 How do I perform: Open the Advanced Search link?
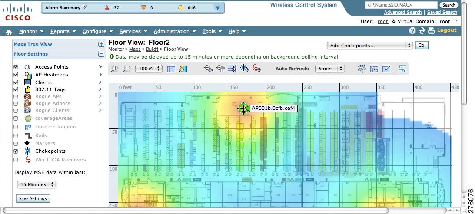[x=402, y=13]
